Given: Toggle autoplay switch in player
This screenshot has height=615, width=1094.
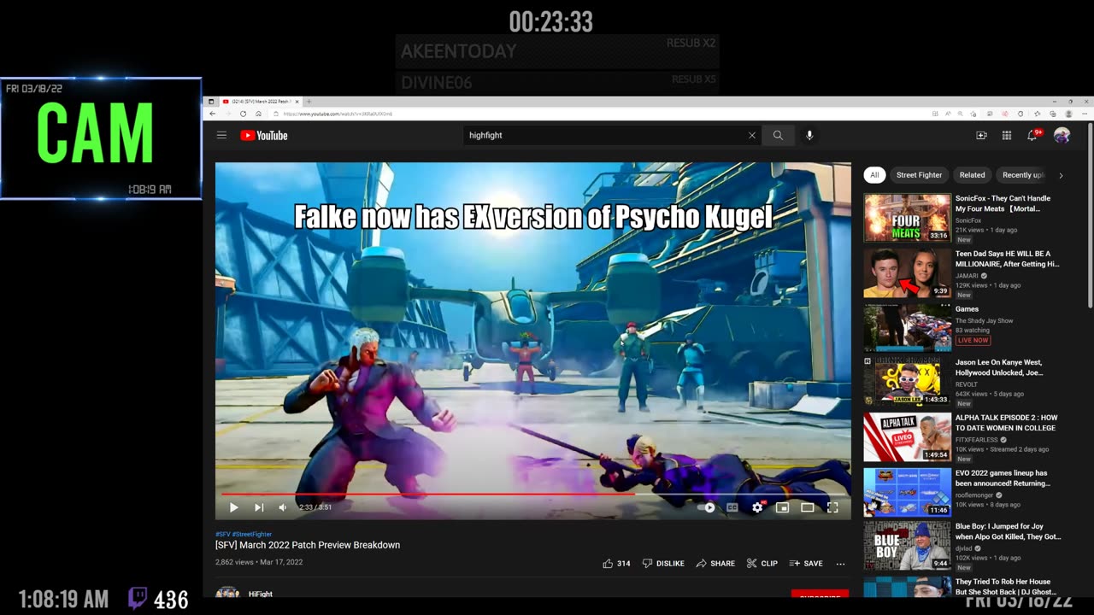Looking at the screenshot, I should coord(706,507).
